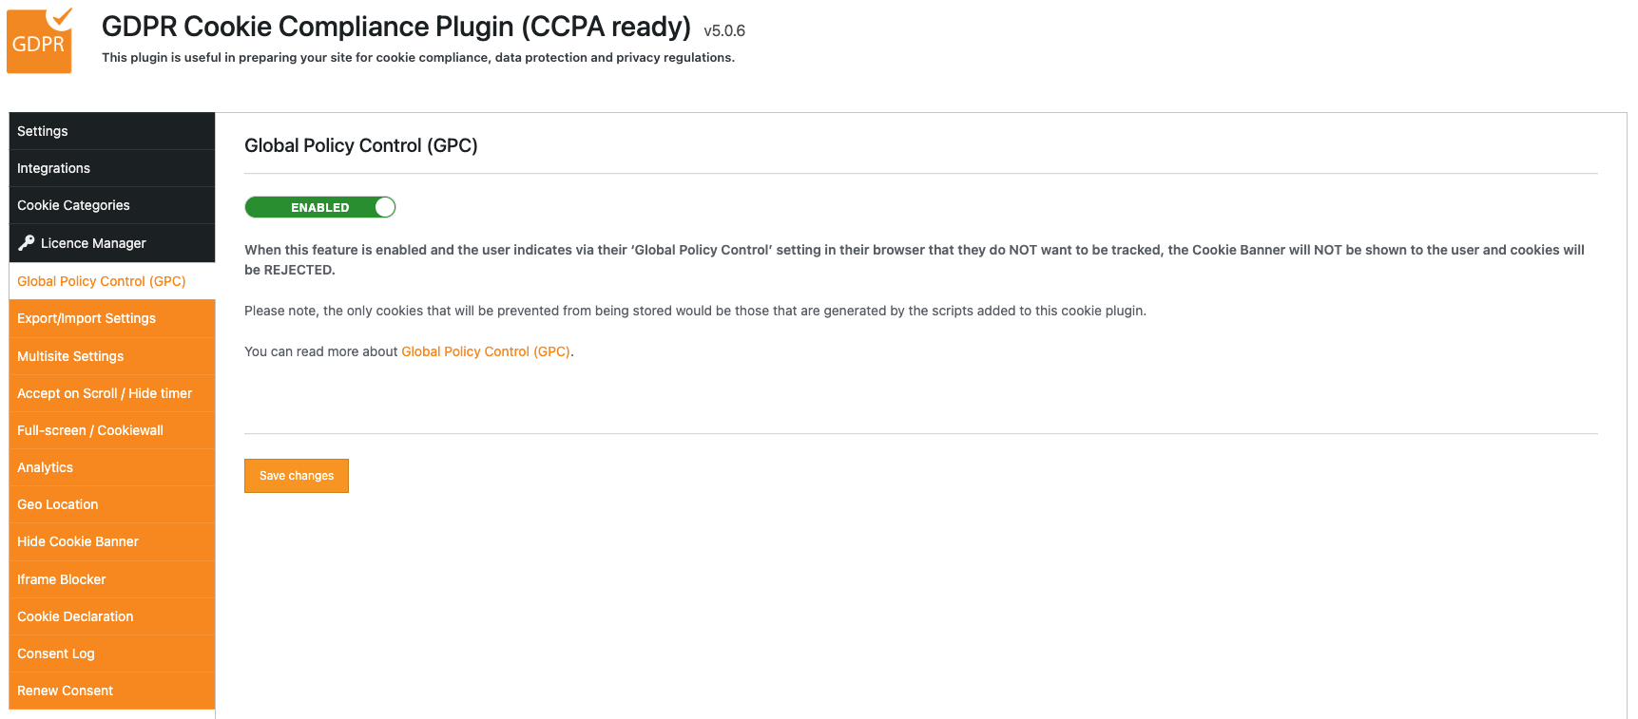Select the Iframe Blocker tab
The image size is (1638, 719).
(62, 579)
